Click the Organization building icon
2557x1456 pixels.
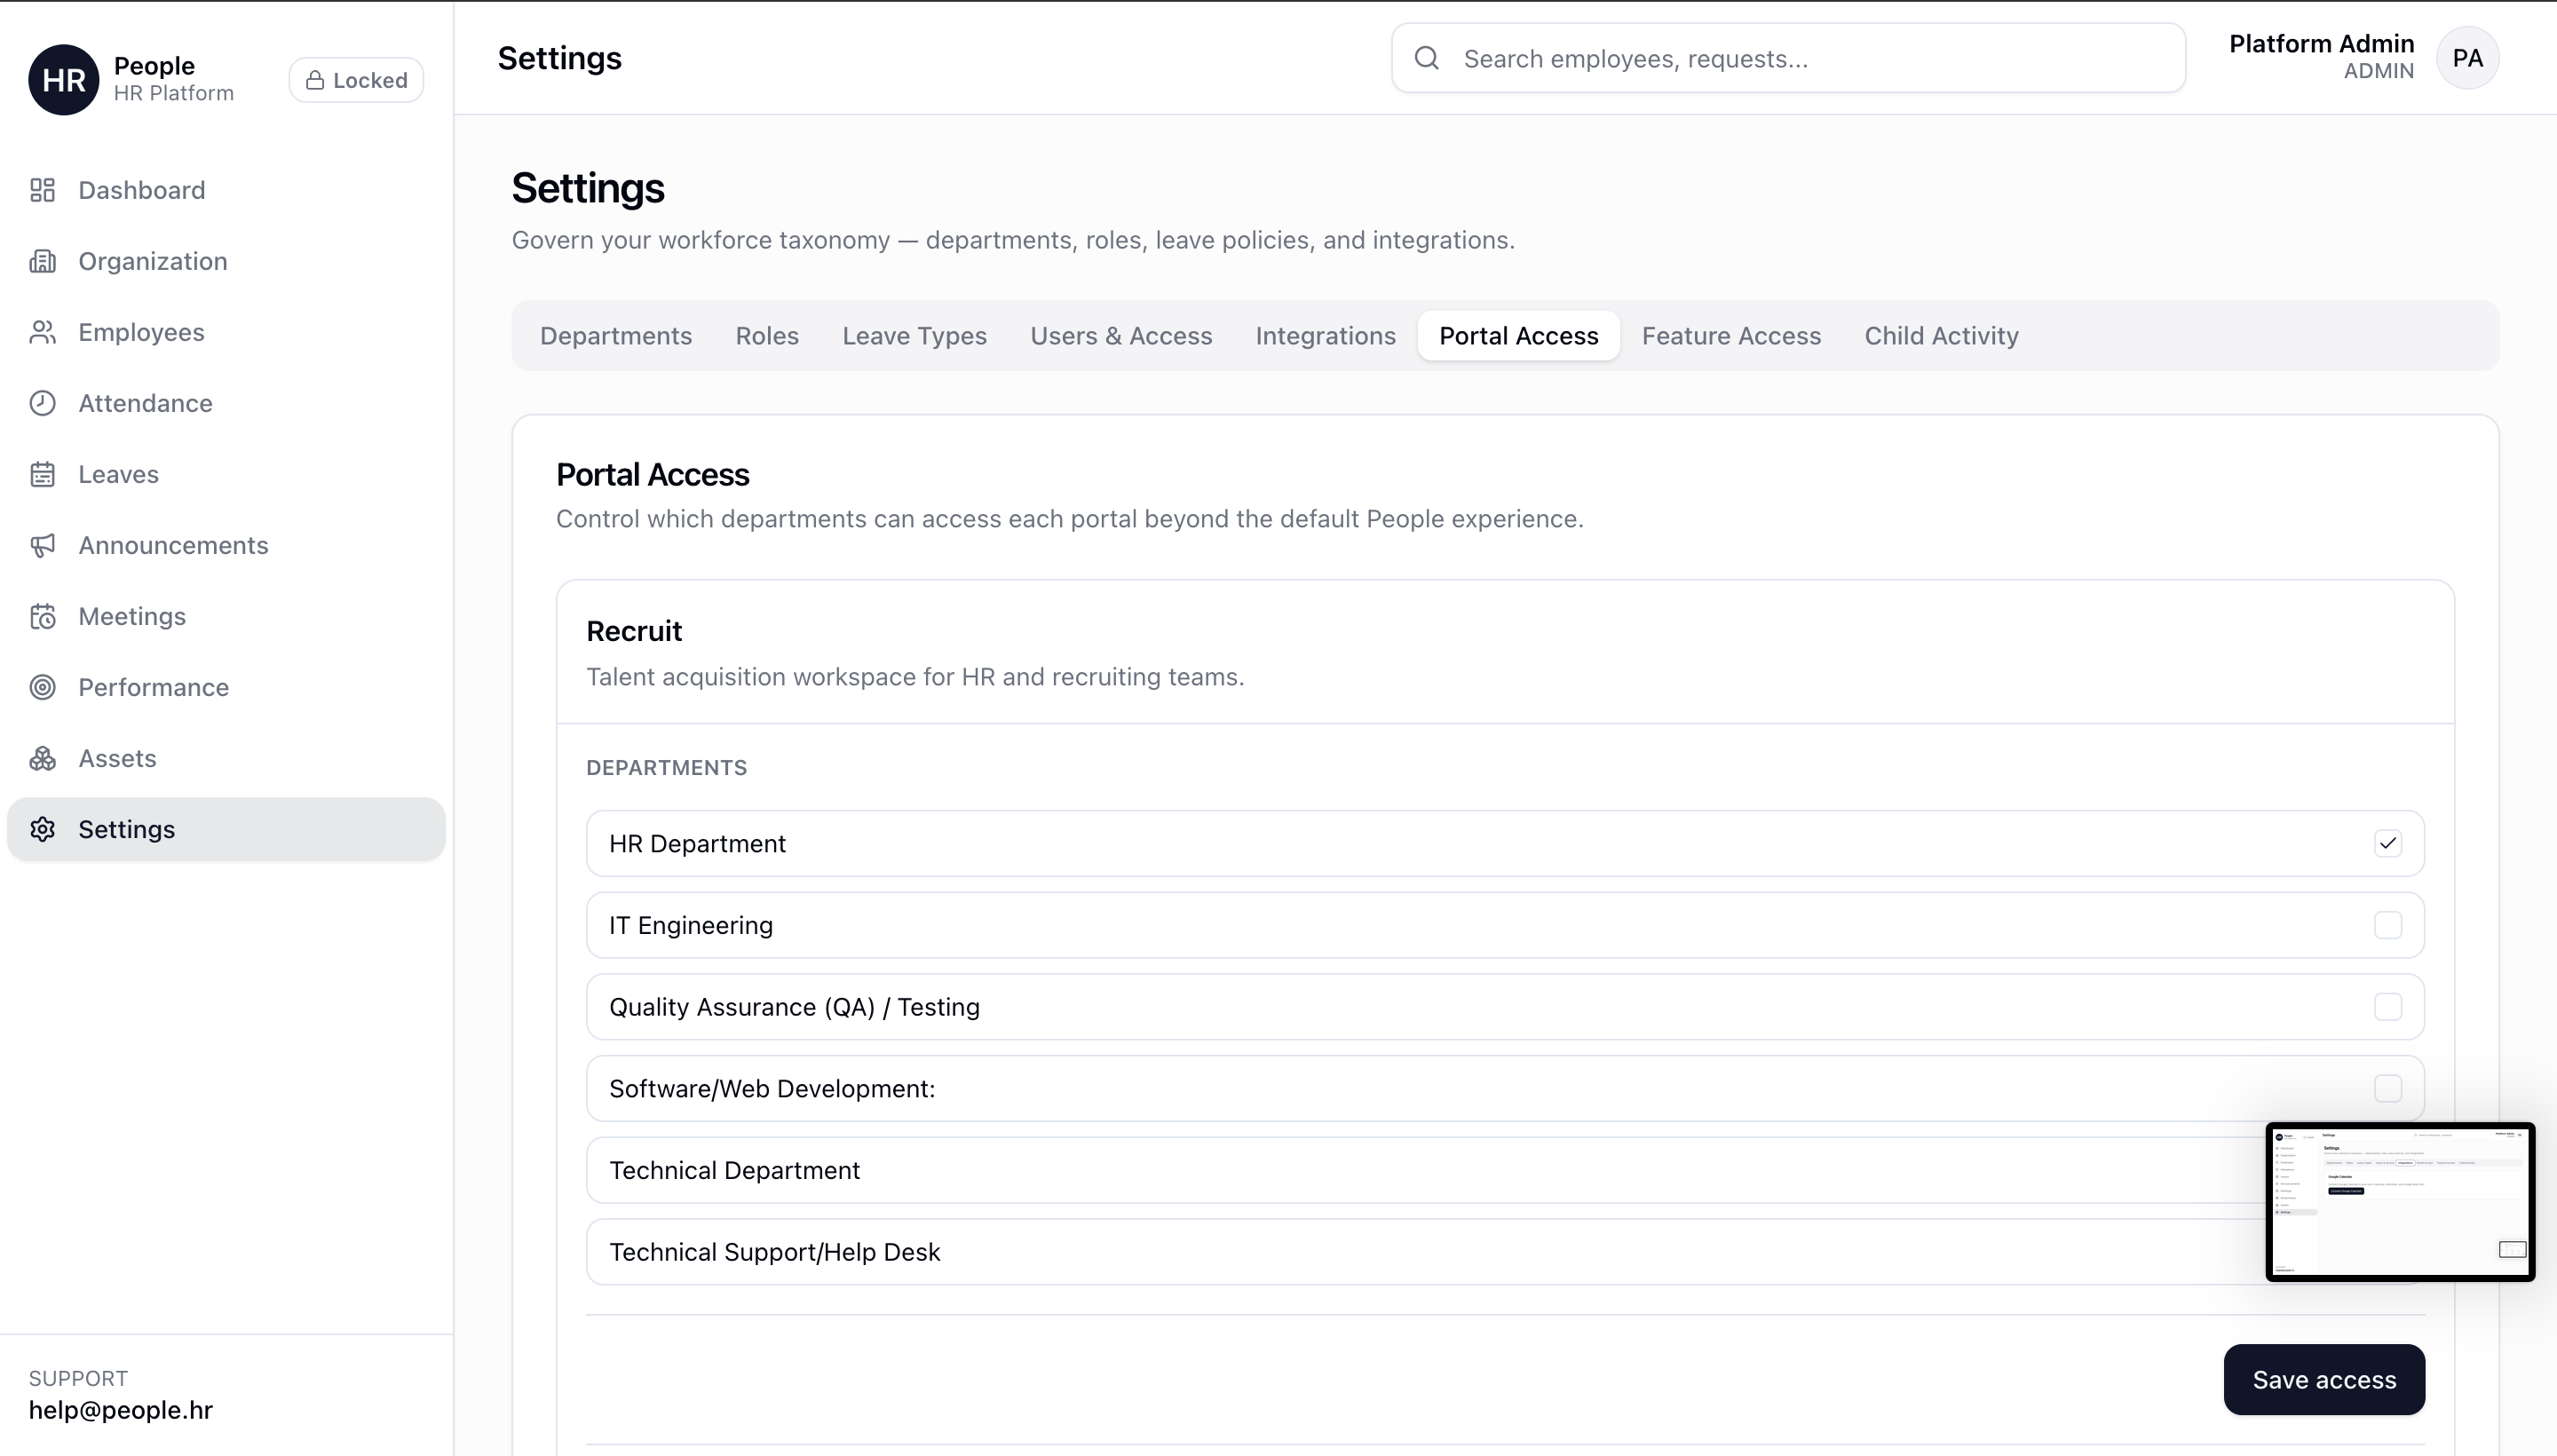pos(42,261)
